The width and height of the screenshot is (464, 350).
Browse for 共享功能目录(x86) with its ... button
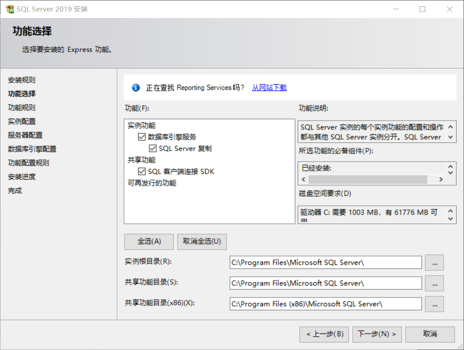point(435,304)
